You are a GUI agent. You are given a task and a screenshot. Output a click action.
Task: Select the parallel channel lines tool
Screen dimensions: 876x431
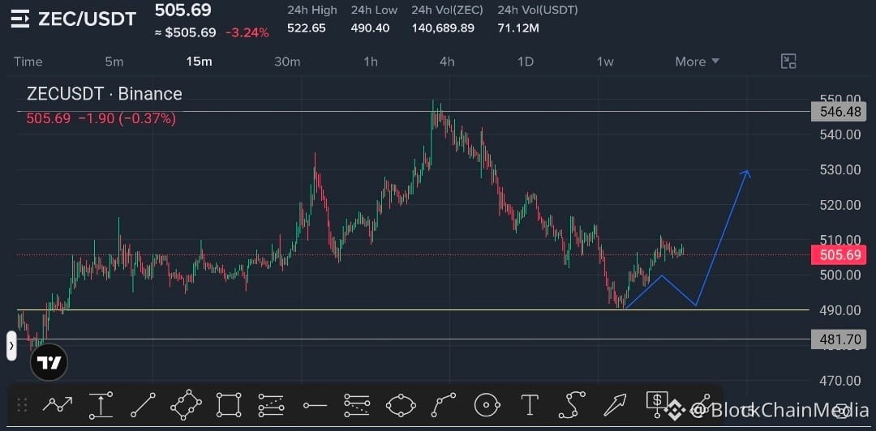pyautogui.click(x=357, y=405)
